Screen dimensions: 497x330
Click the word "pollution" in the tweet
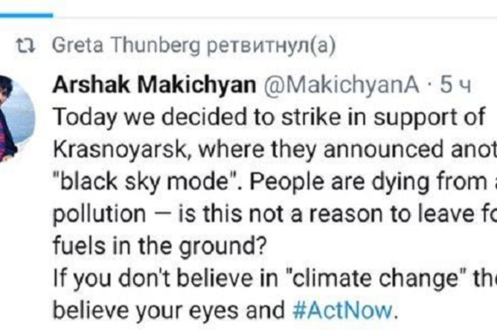pyautogui.click(x=99, y=214)
